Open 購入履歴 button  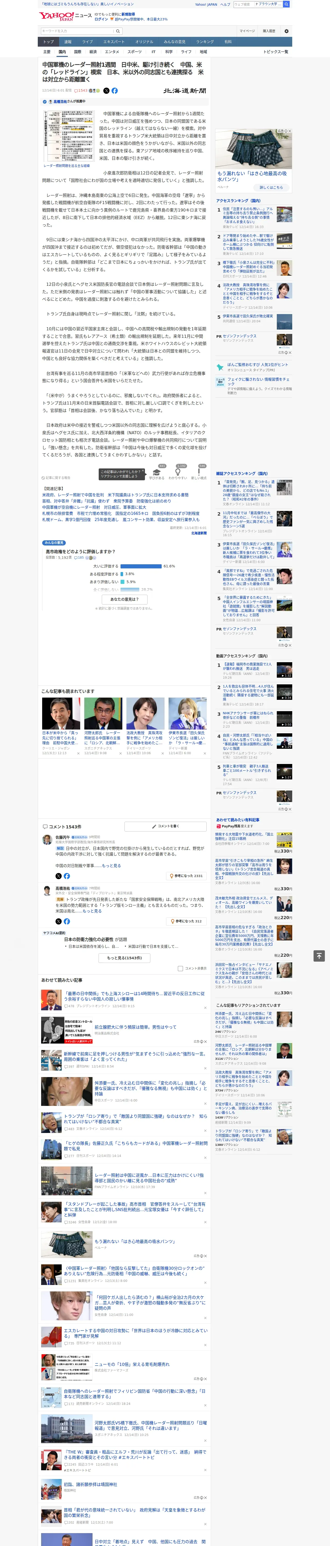pos(269,31)
